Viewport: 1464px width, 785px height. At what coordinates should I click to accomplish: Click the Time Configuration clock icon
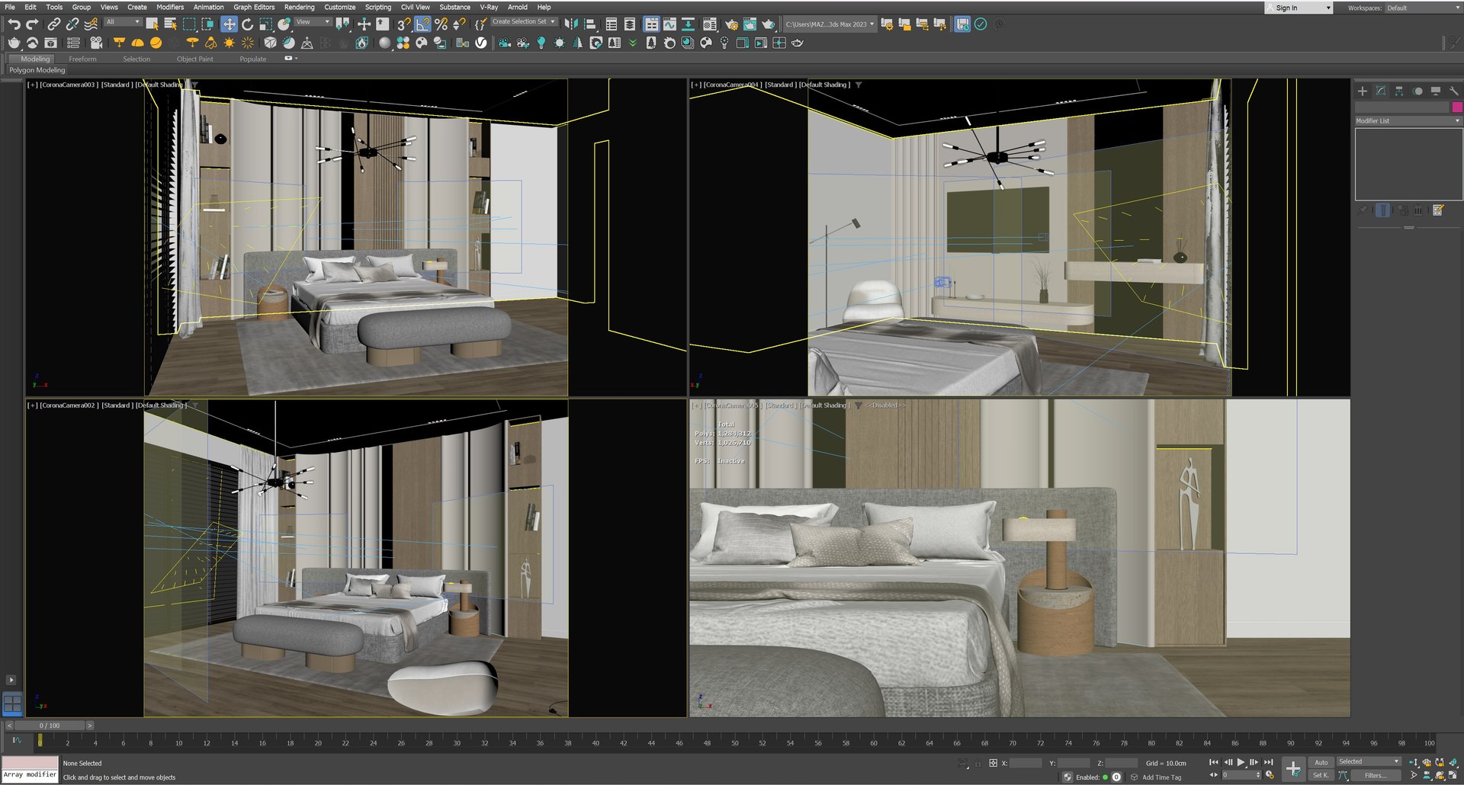pyautogui.click(x=1270, y=775)
